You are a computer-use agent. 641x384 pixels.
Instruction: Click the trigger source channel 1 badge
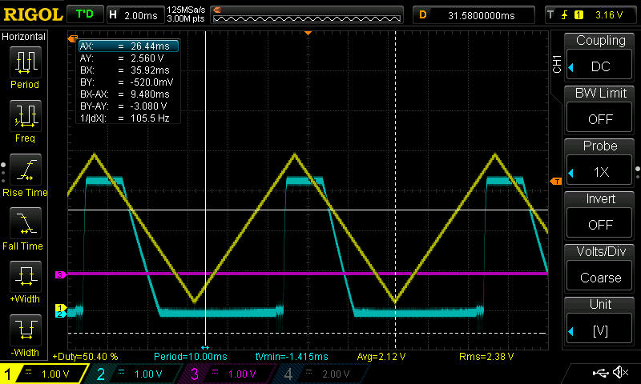[x=579, y=15]
